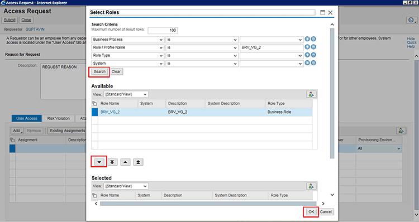Open the GUPTAVIN requestor link
Viewport: 419px width, 222px height.
(35, 30)
